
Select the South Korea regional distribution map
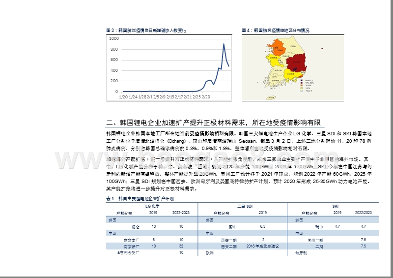click(293, 68)
